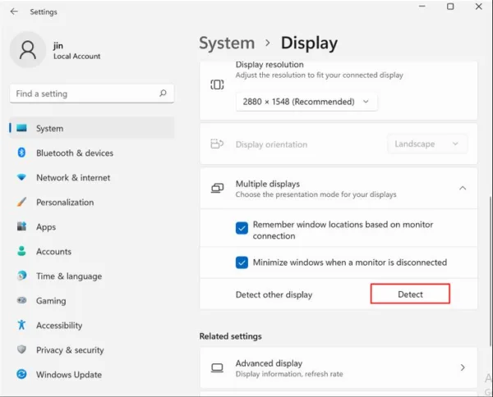Screen dimensions: 493x397
Task: Click the Detect button
Action: point(410,294)
